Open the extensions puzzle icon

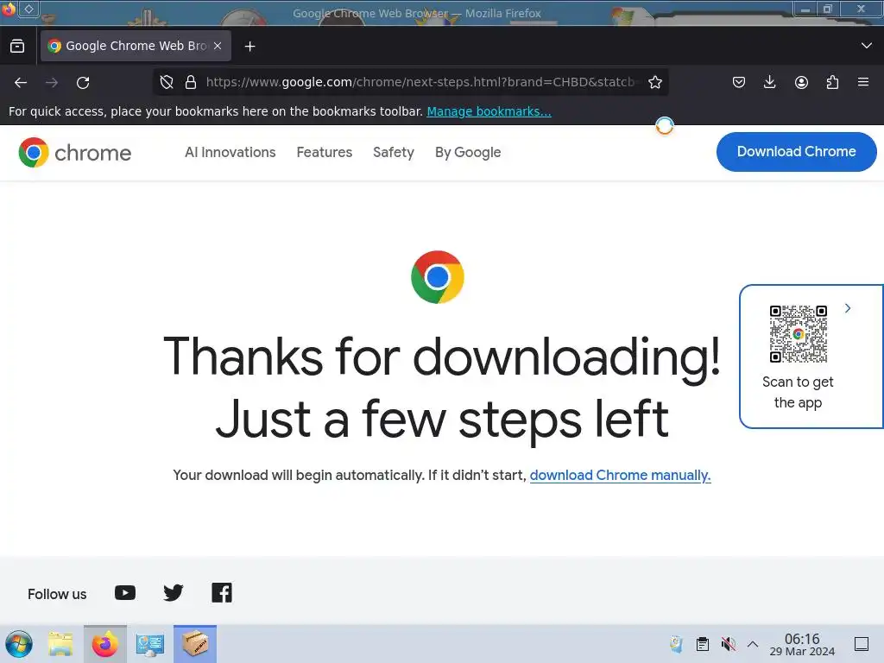coord(832,82)
